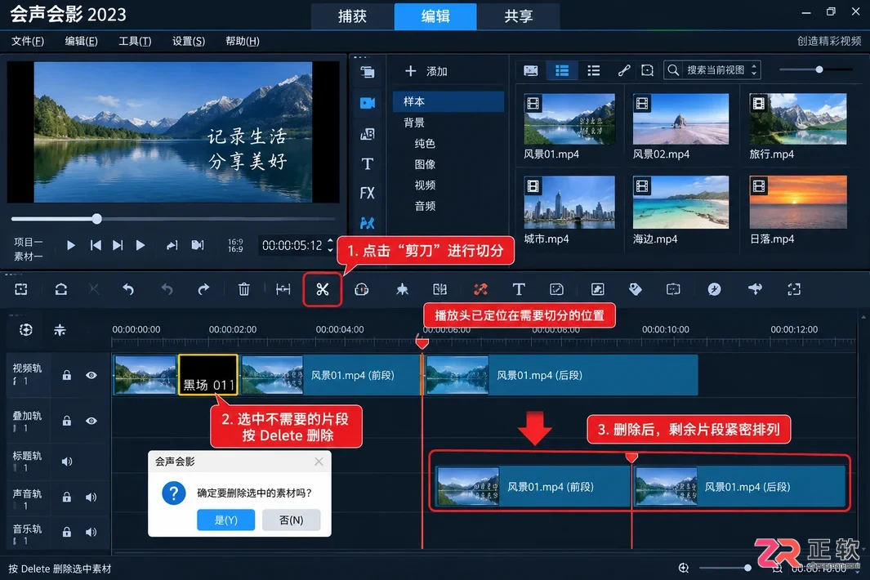Click the library image filter icon
870x580 pixels.
531,70
